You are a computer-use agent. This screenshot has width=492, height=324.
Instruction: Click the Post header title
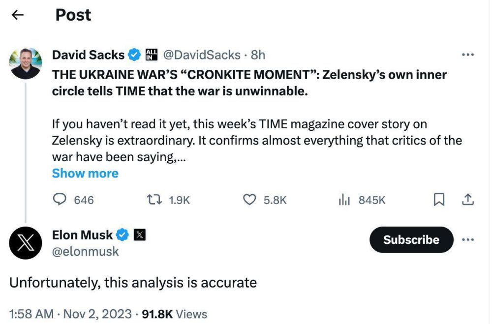(x=73, y=15)
